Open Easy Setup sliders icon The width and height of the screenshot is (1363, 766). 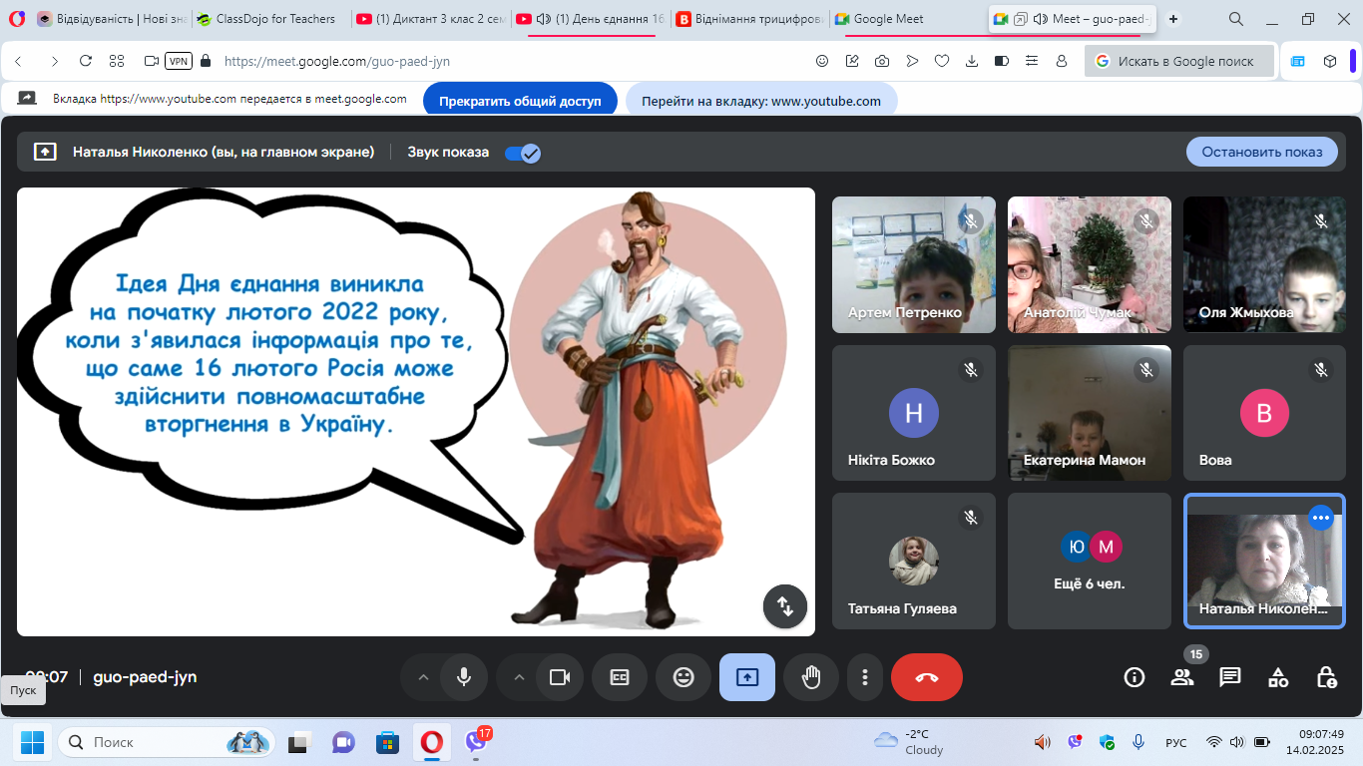pyautogui.click(x=1032, y=61)
